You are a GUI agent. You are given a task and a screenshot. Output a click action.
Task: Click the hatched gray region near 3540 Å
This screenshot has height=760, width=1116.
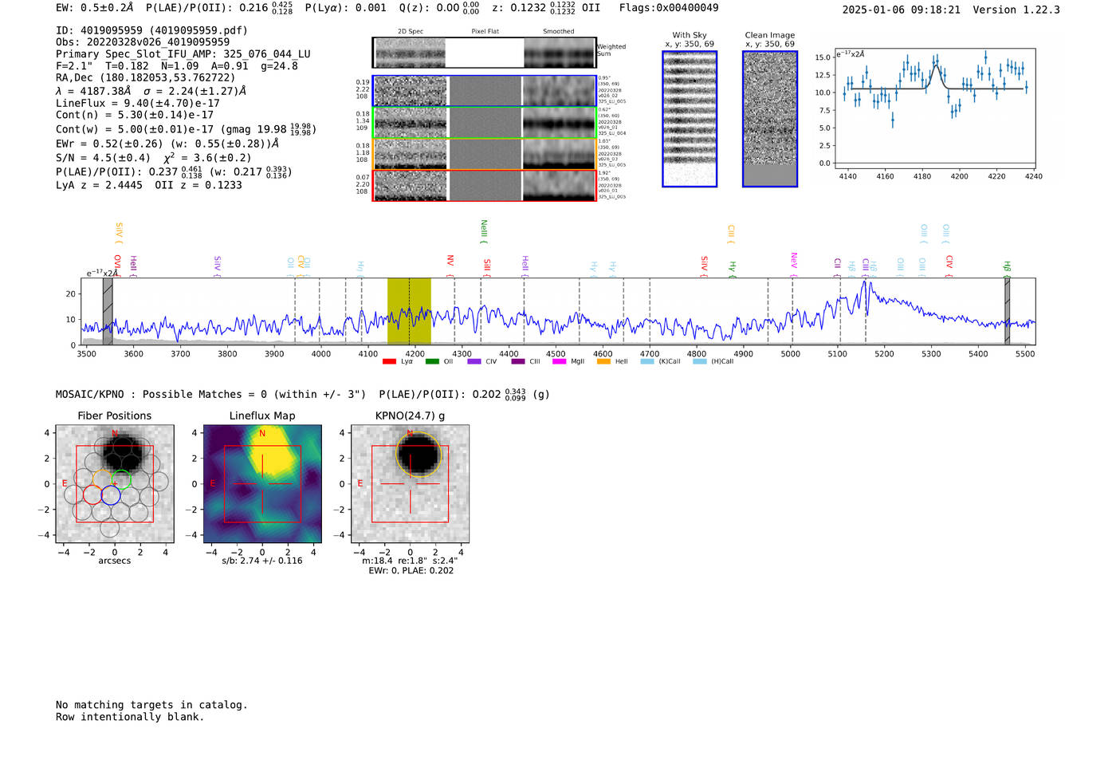108,312
